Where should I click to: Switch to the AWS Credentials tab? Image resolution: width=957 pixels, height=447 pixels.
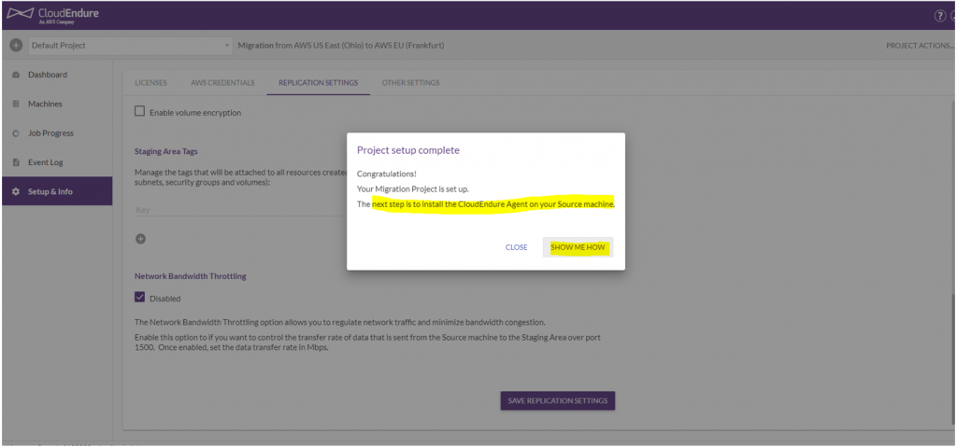pos(222,83)
